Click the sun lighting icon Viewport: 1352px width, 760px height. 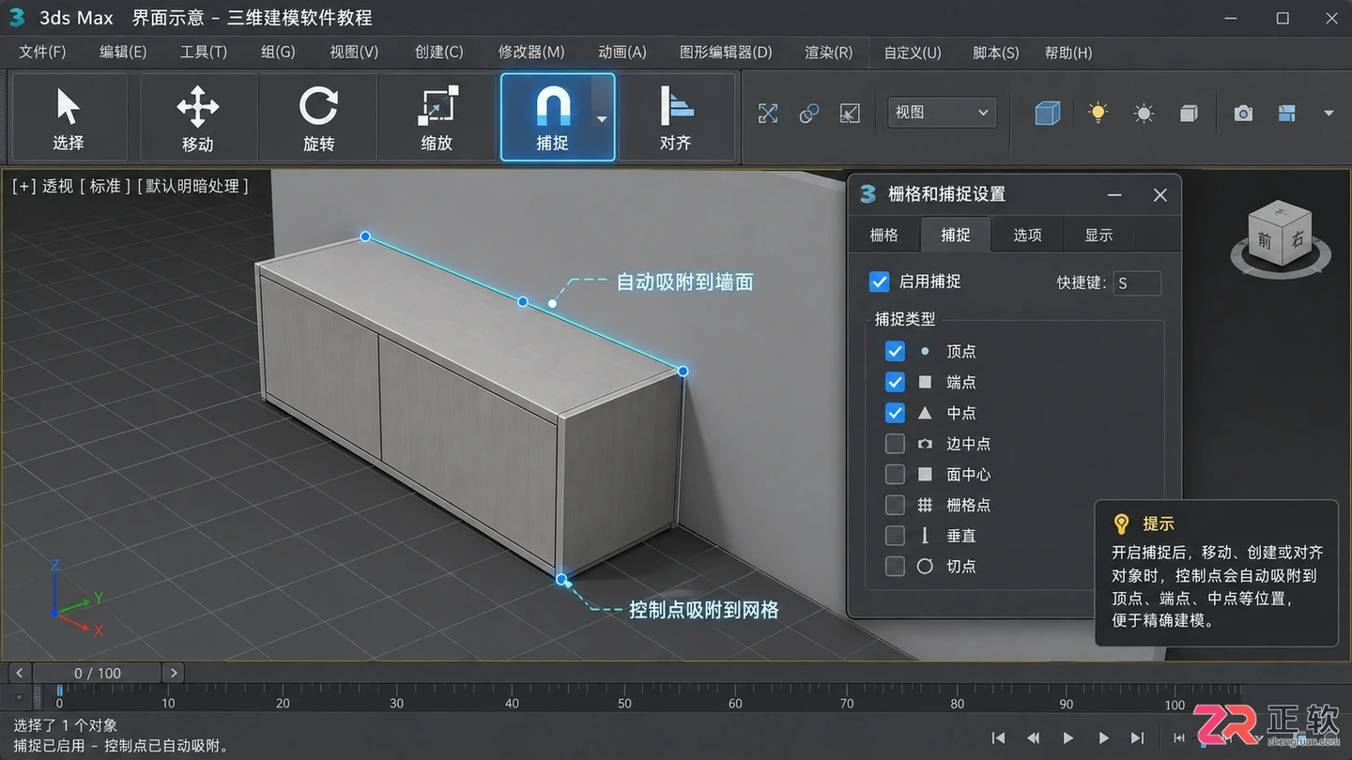[x=1143, y=114]
